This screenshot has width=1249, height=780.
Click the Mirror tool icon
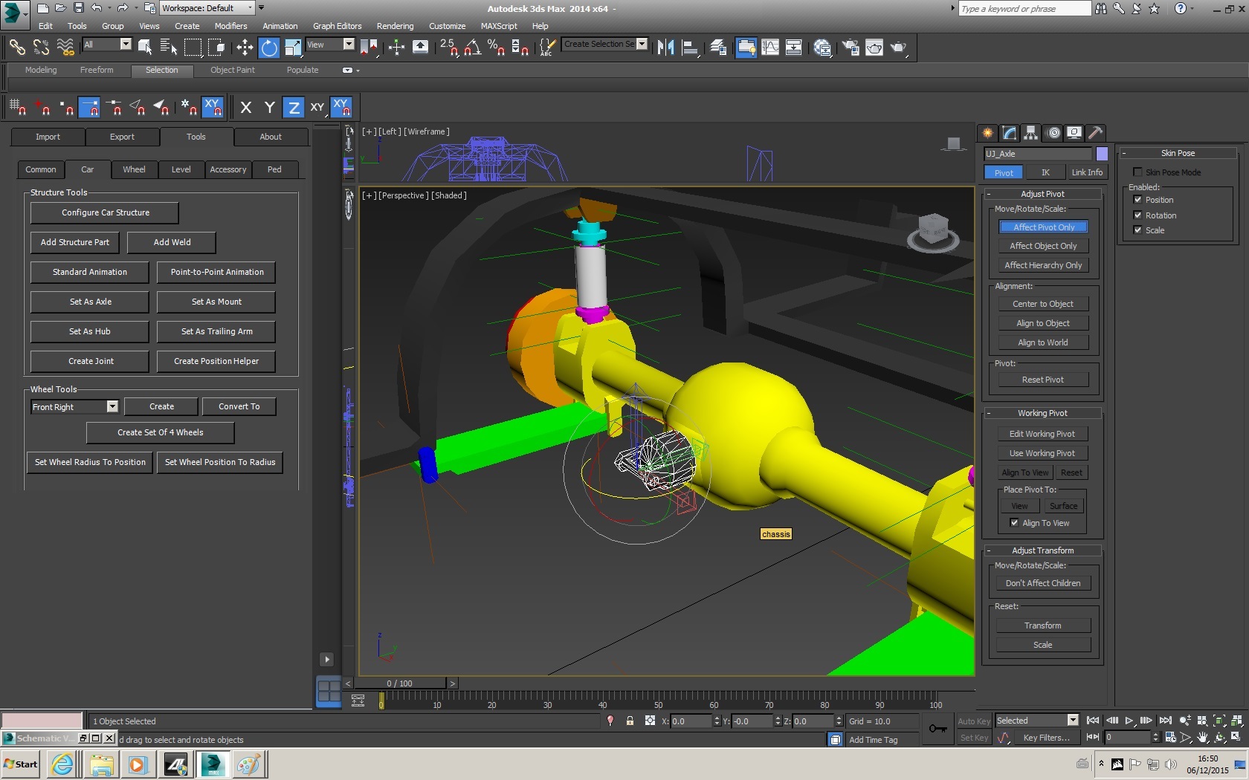point(665,48)
